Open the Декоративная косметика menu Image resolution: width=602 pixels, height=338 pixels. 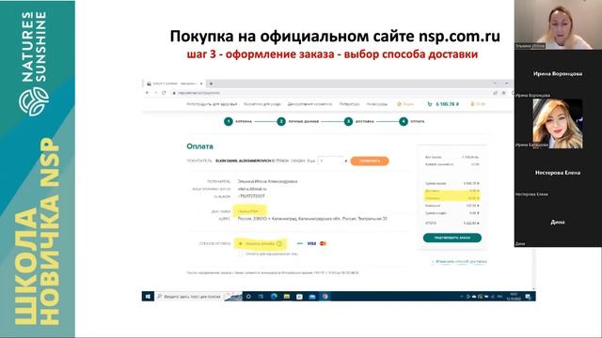[309, 104]
